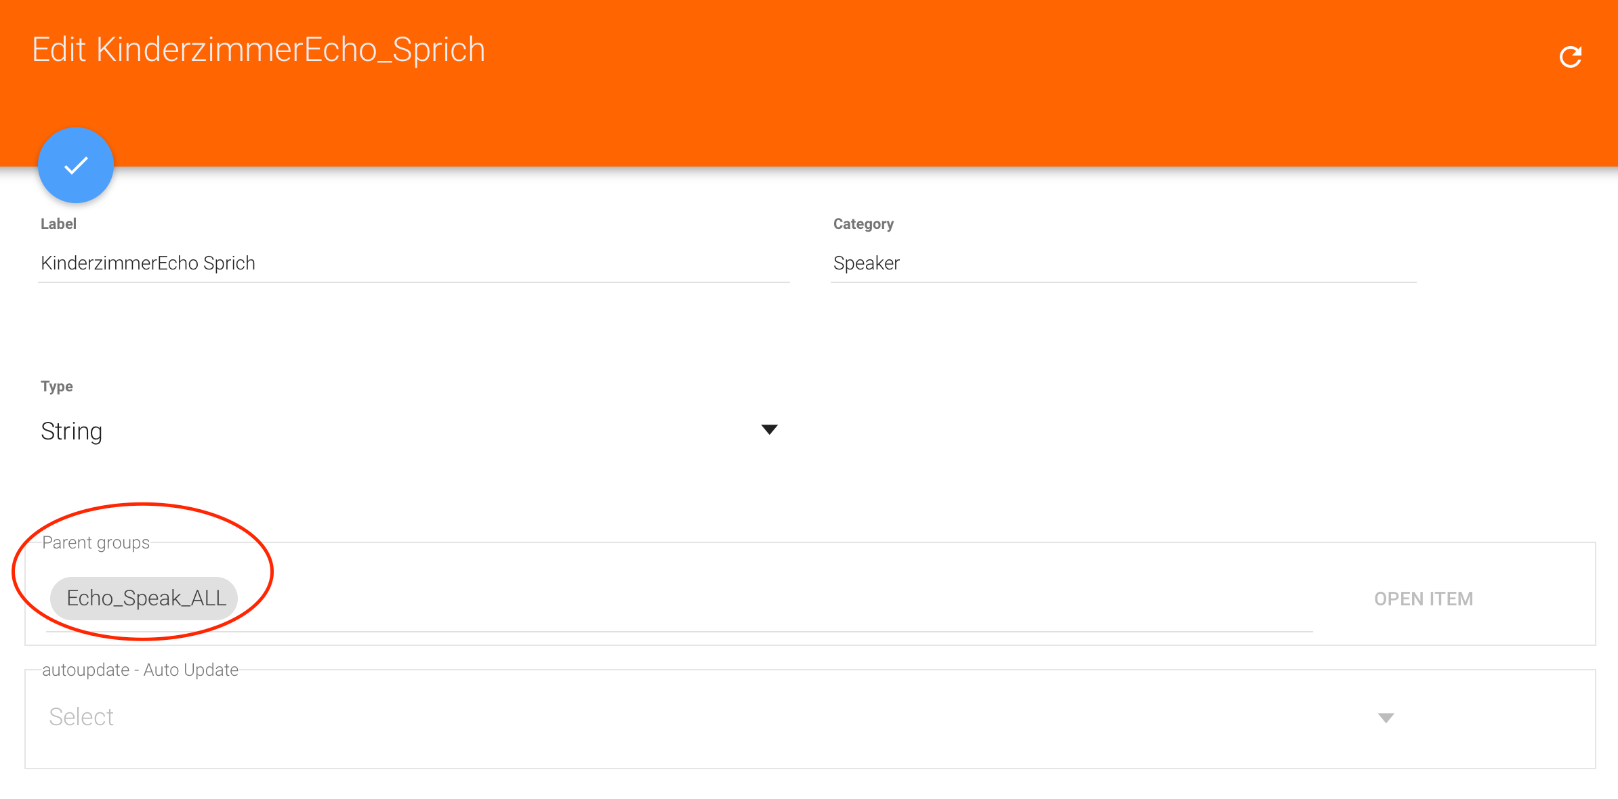Select the Echo_Speak_ALL group chip
The width and height of the screenshot is (1618, 799).
tap(145, 599)
